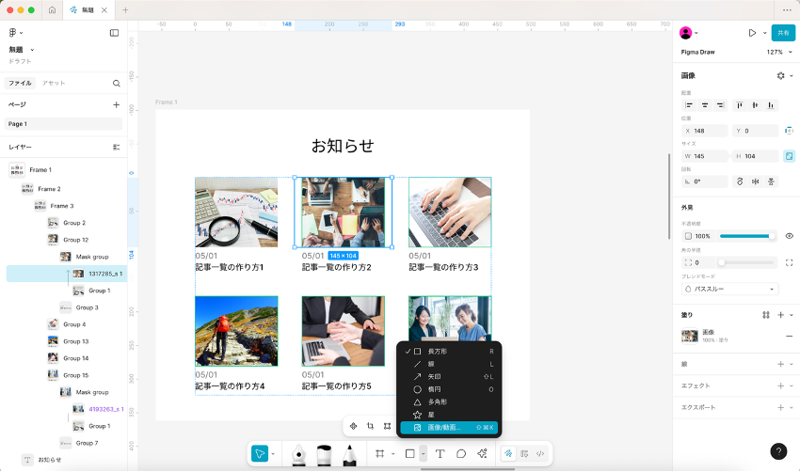Toggle left sidebar panel visibility
Viewport: 800px width, 472px height.
(114, 33)
